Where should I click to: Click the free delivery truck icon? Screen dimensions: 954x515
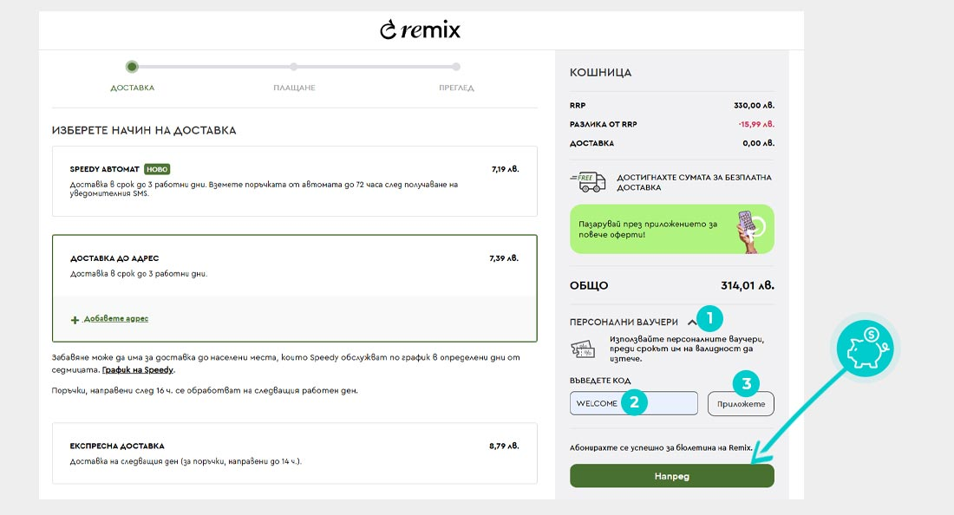(588, 182)
